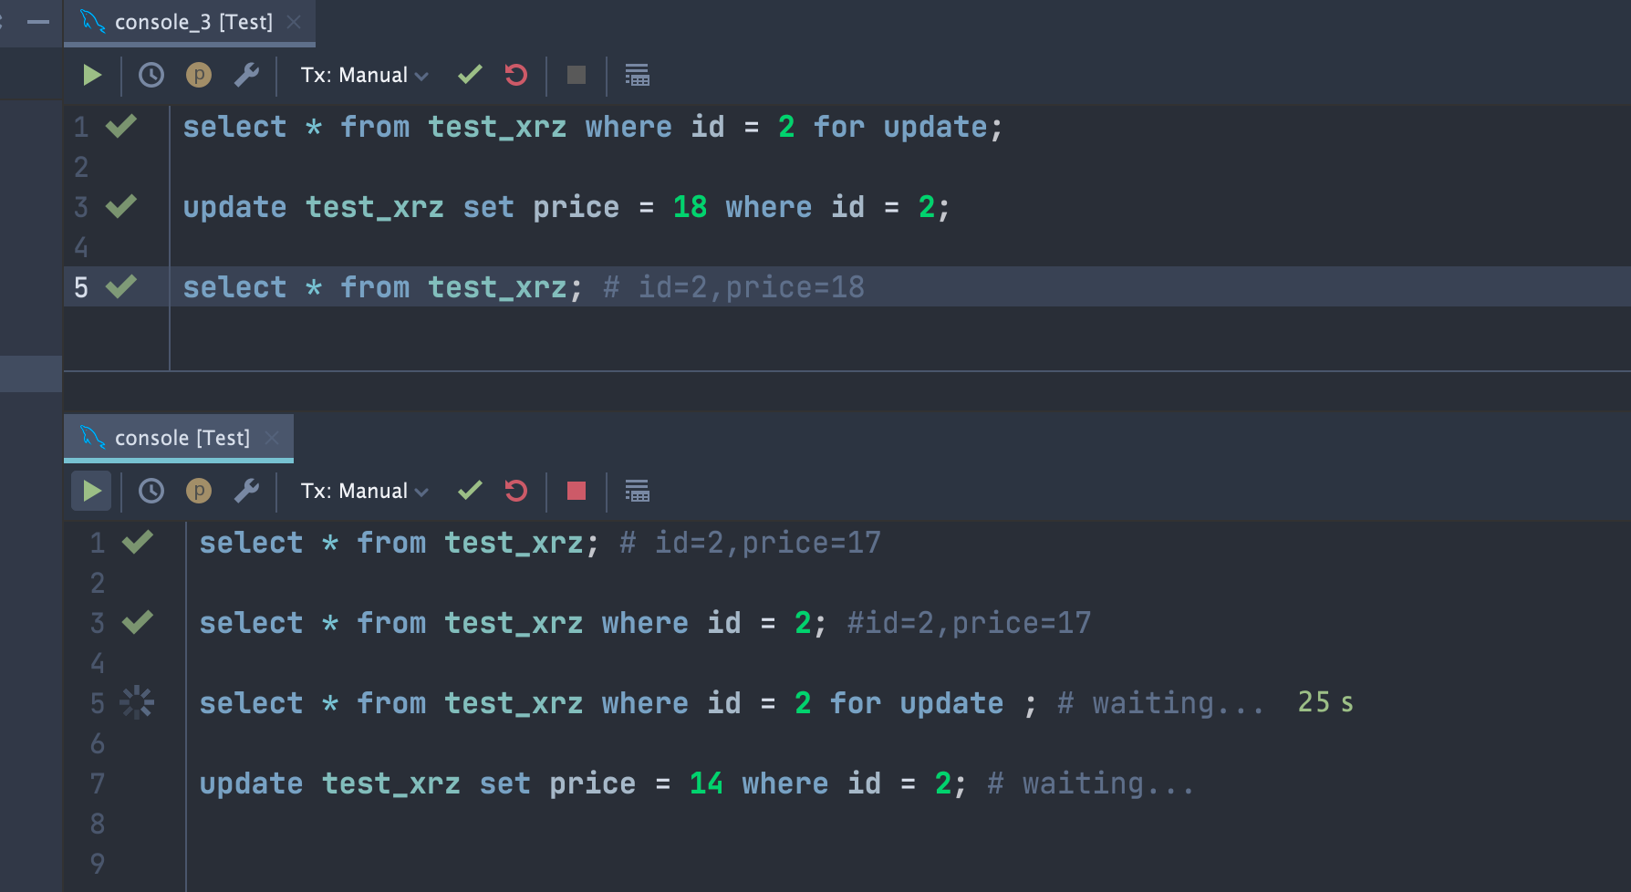Commit transaction in console_3 toolbar
Image resolution: width=1631 pixels, height=892 pixels.
(470, 75)
